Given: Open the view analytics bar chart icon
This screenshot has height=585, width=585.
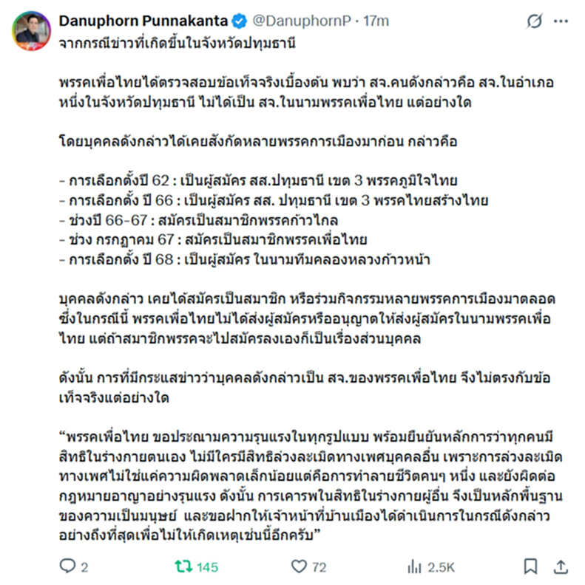Looking at the screenshot, I should click(x=414, y=567).
